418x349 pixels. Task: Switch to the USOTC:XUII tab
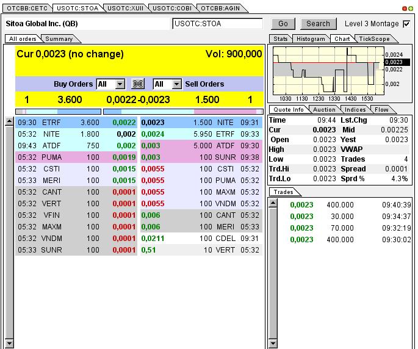tap(125, 9)
